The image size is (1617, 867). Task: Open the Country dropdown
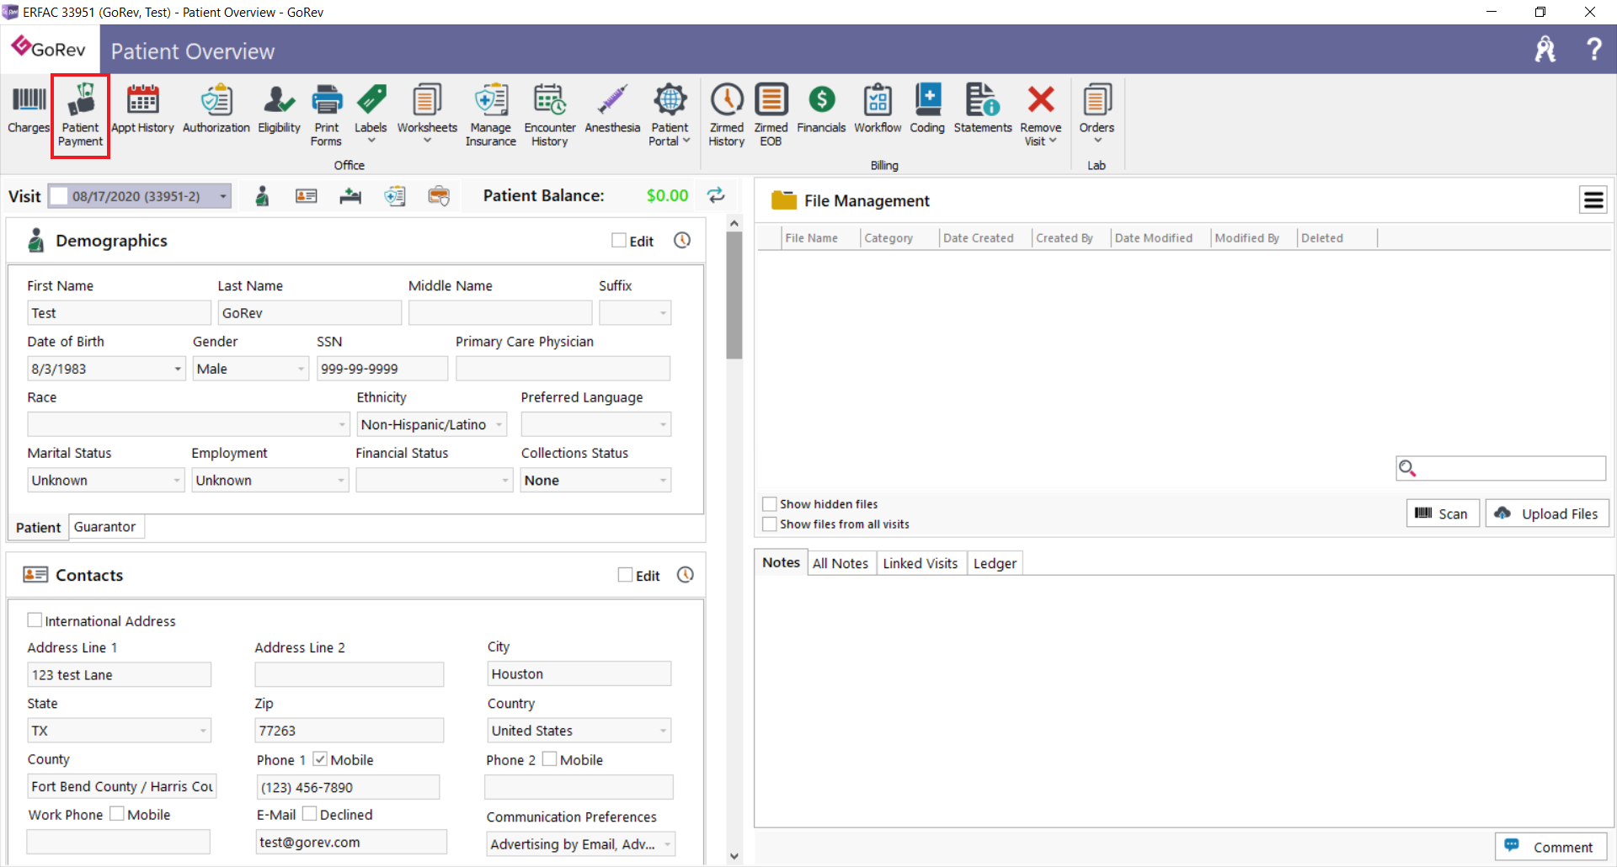tap(663, 731)
